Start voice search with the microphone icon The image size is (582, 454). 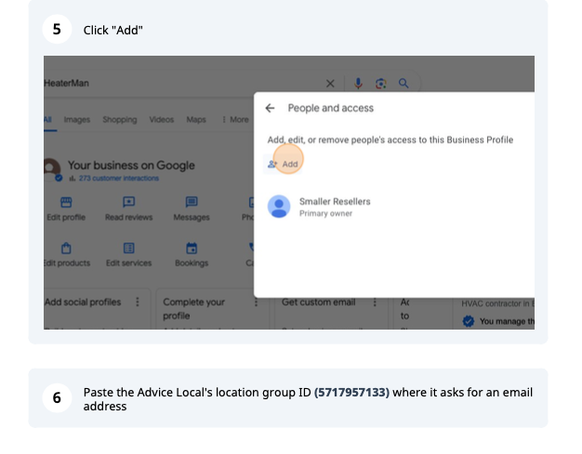point(358,84)
